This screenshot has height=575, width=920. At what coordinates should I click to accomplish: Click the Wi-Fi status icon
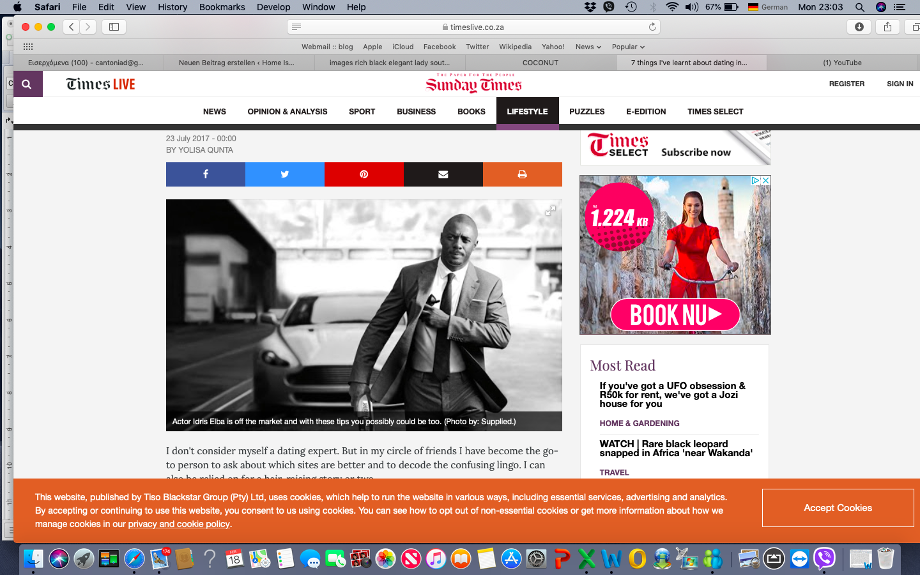[672, 7]
